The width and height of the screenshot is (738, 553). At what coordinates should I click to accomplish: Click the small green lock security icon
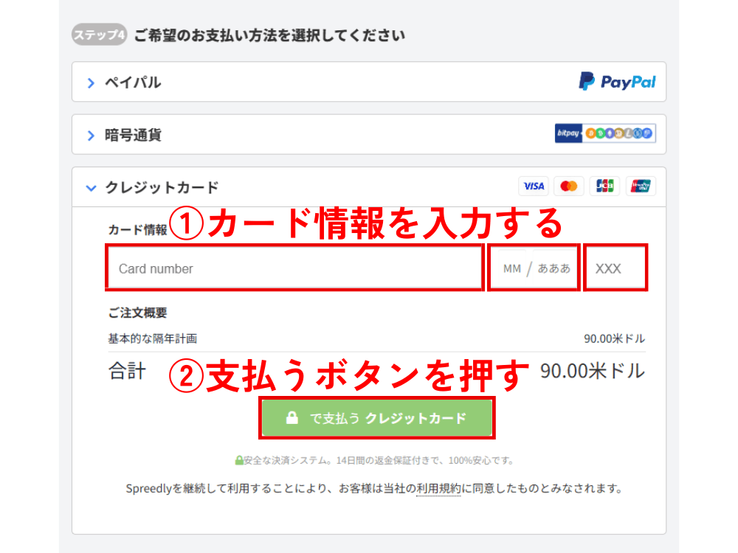(x=238, y=461)
